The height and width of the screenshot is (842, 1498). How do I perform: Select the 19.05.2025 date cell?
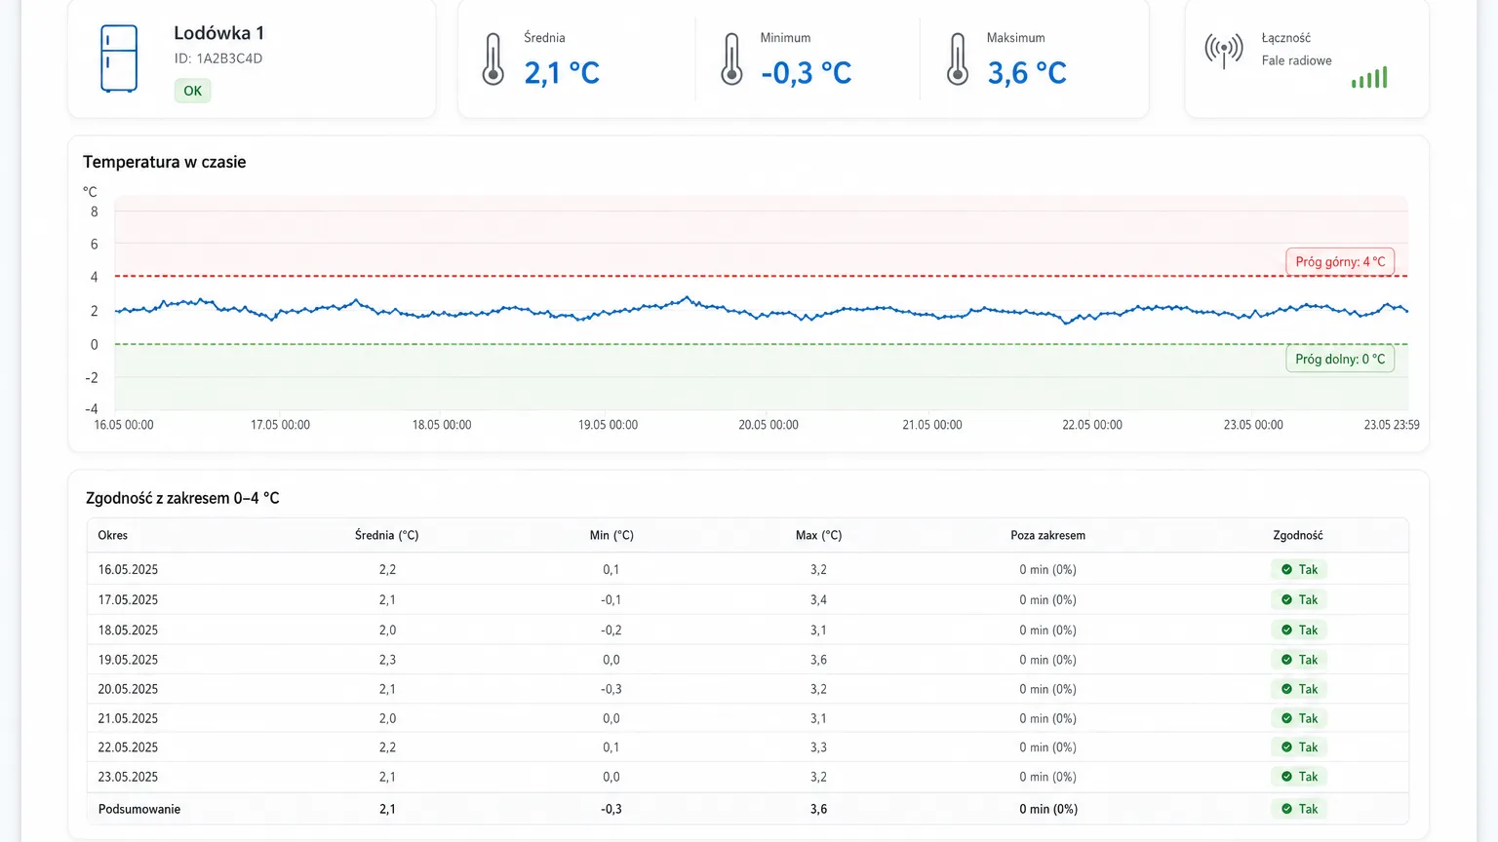coord(128,660)
